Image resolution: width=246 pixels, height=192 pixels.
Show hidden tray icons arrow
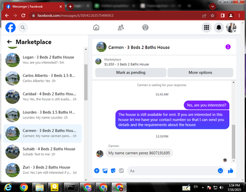203,188
